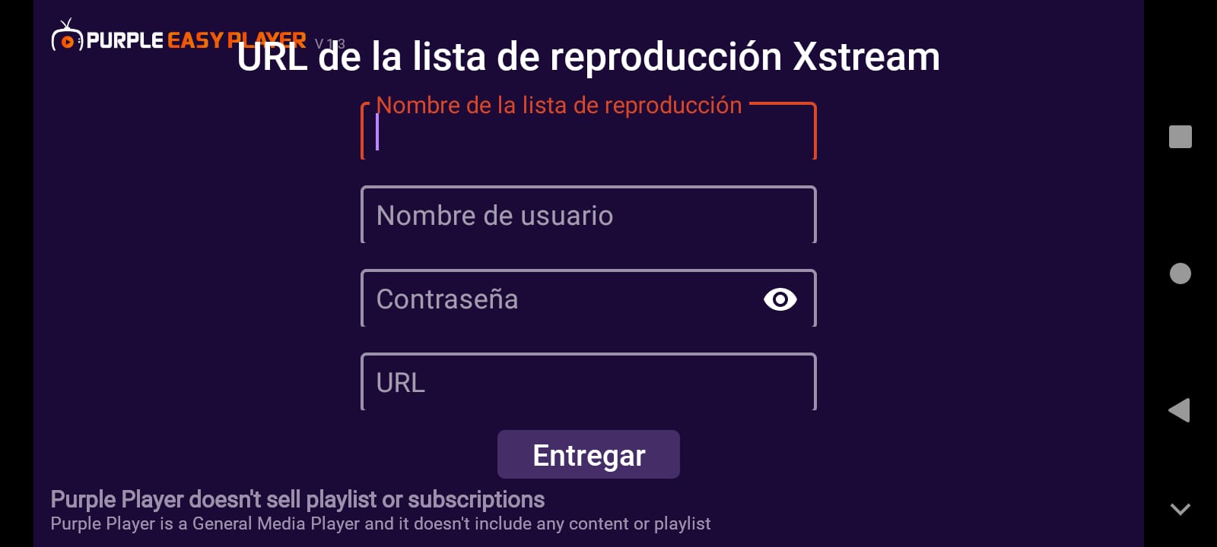1217x547 pixels.
Task: Collapse navigation bar with the down chevron
Action: point(1180,509)
